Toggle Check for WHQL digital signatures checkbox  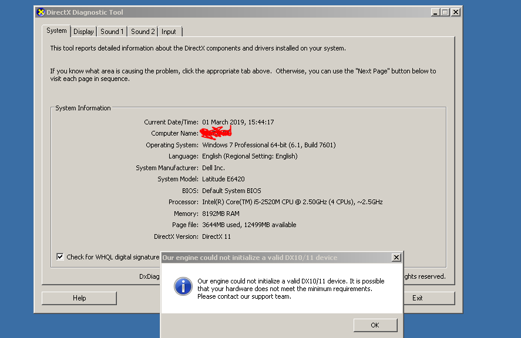[60, 256]
